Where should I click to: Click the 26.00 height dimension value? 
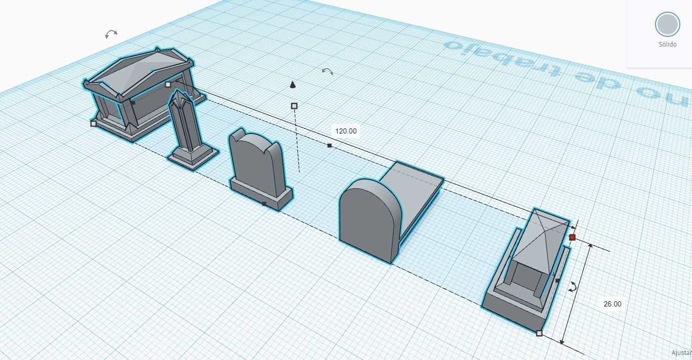tap(611, 304)
